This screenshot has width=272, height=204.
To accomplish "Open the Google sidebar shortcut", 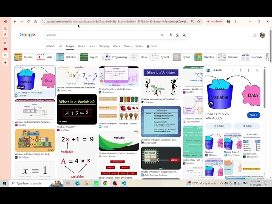I will tap(5, 55).
